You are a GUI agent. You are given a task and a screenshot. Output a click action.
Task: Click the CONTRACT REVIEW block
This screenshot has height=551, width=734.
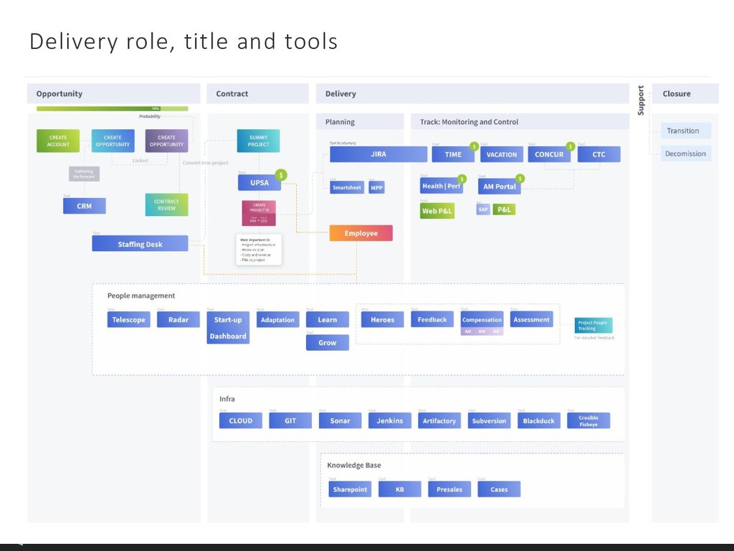166,204
